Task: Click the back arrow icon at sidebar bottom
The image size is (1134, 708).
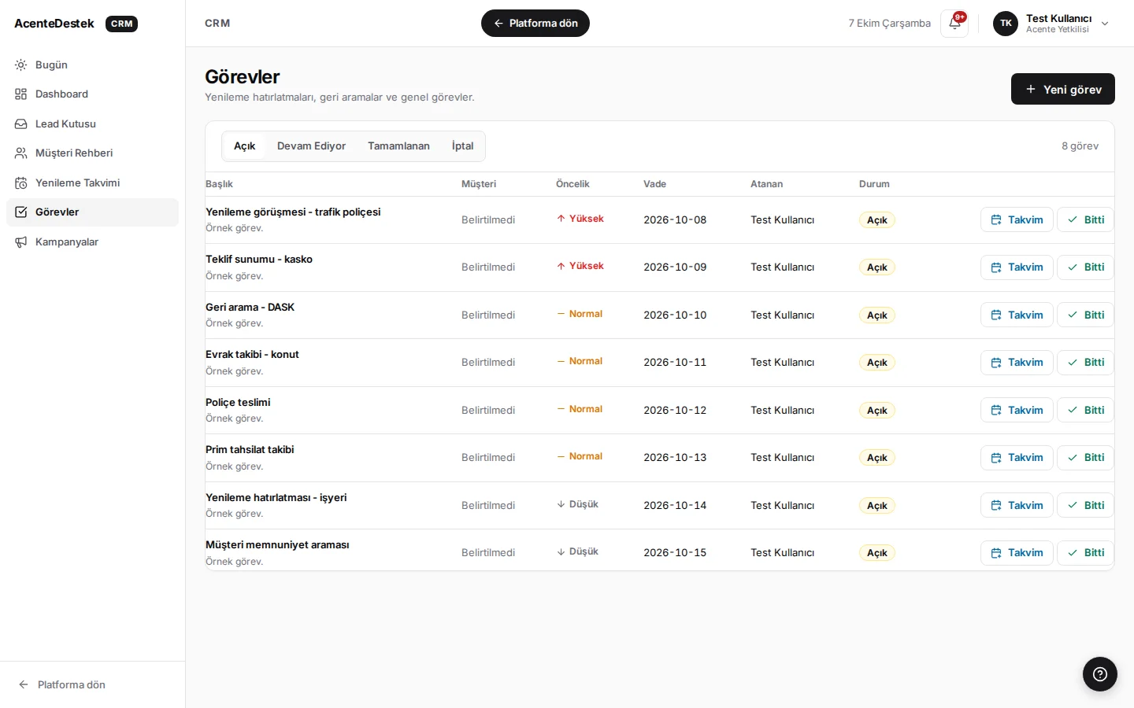Action: (x=24, y=684)
